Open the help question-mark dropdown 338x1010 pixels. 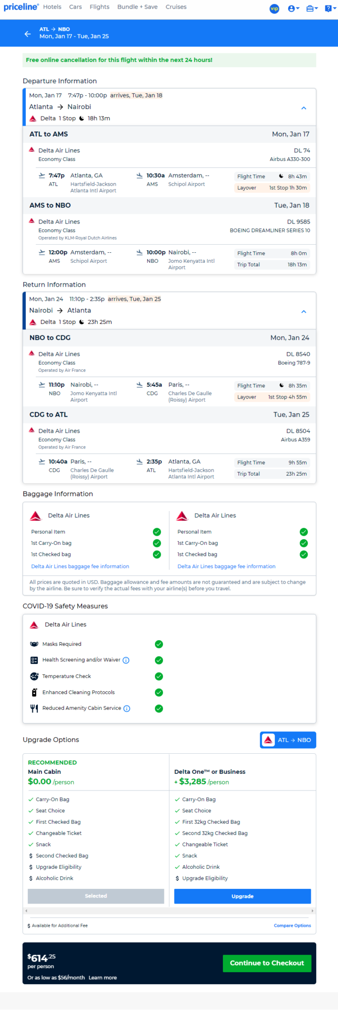click(329, 9)
